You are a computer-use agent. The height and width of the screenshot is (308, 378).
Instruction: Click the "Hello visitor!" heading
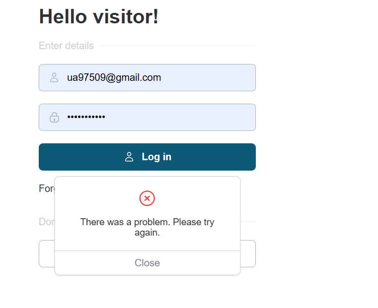(x=98, y=17)
